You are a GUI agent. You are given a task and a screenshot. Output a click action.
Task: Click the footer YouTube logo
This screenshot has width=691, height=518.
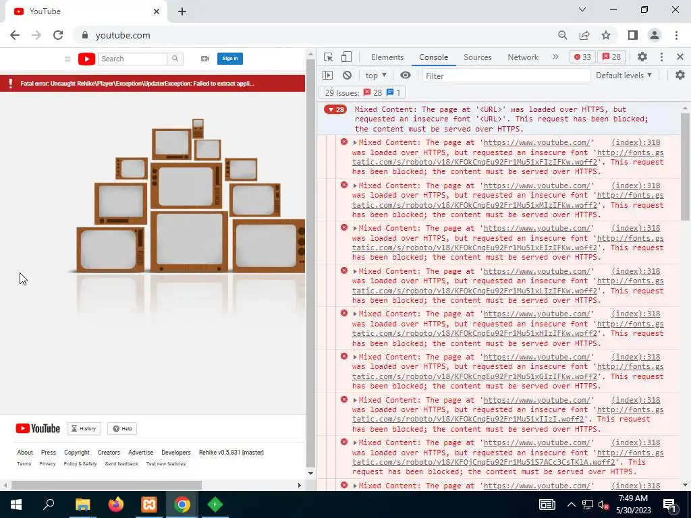tap(38, 428)
